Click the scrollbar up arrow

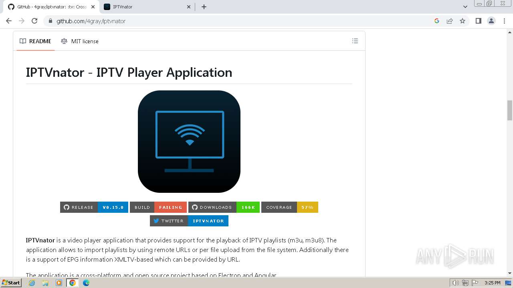coord(510,32)
